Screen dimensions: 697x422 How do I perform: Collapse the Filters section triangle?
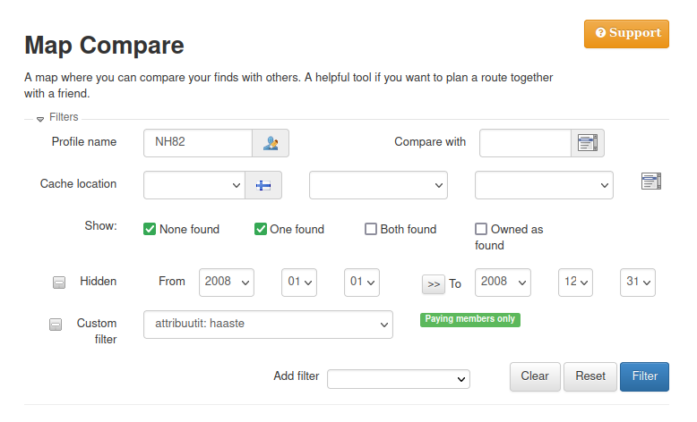coord(40,118)
